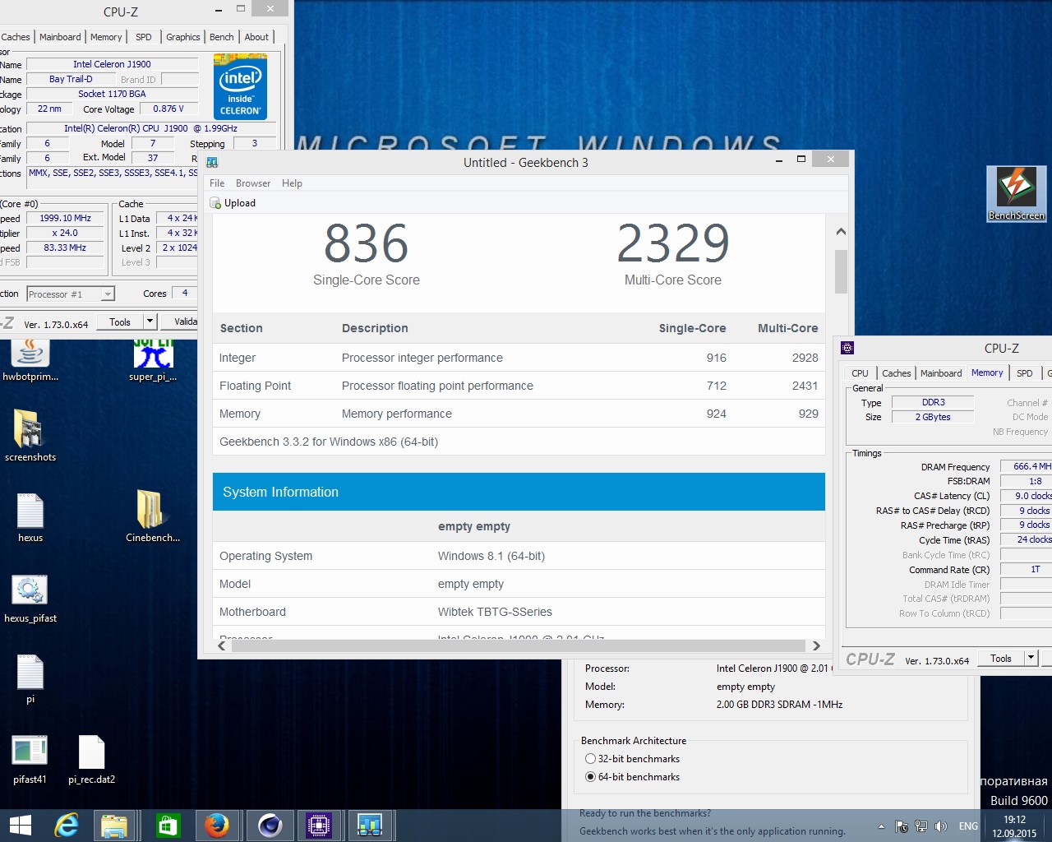
Task: Switch to Bench tab in top CPU-Z
Action: (x=221, y=37)
